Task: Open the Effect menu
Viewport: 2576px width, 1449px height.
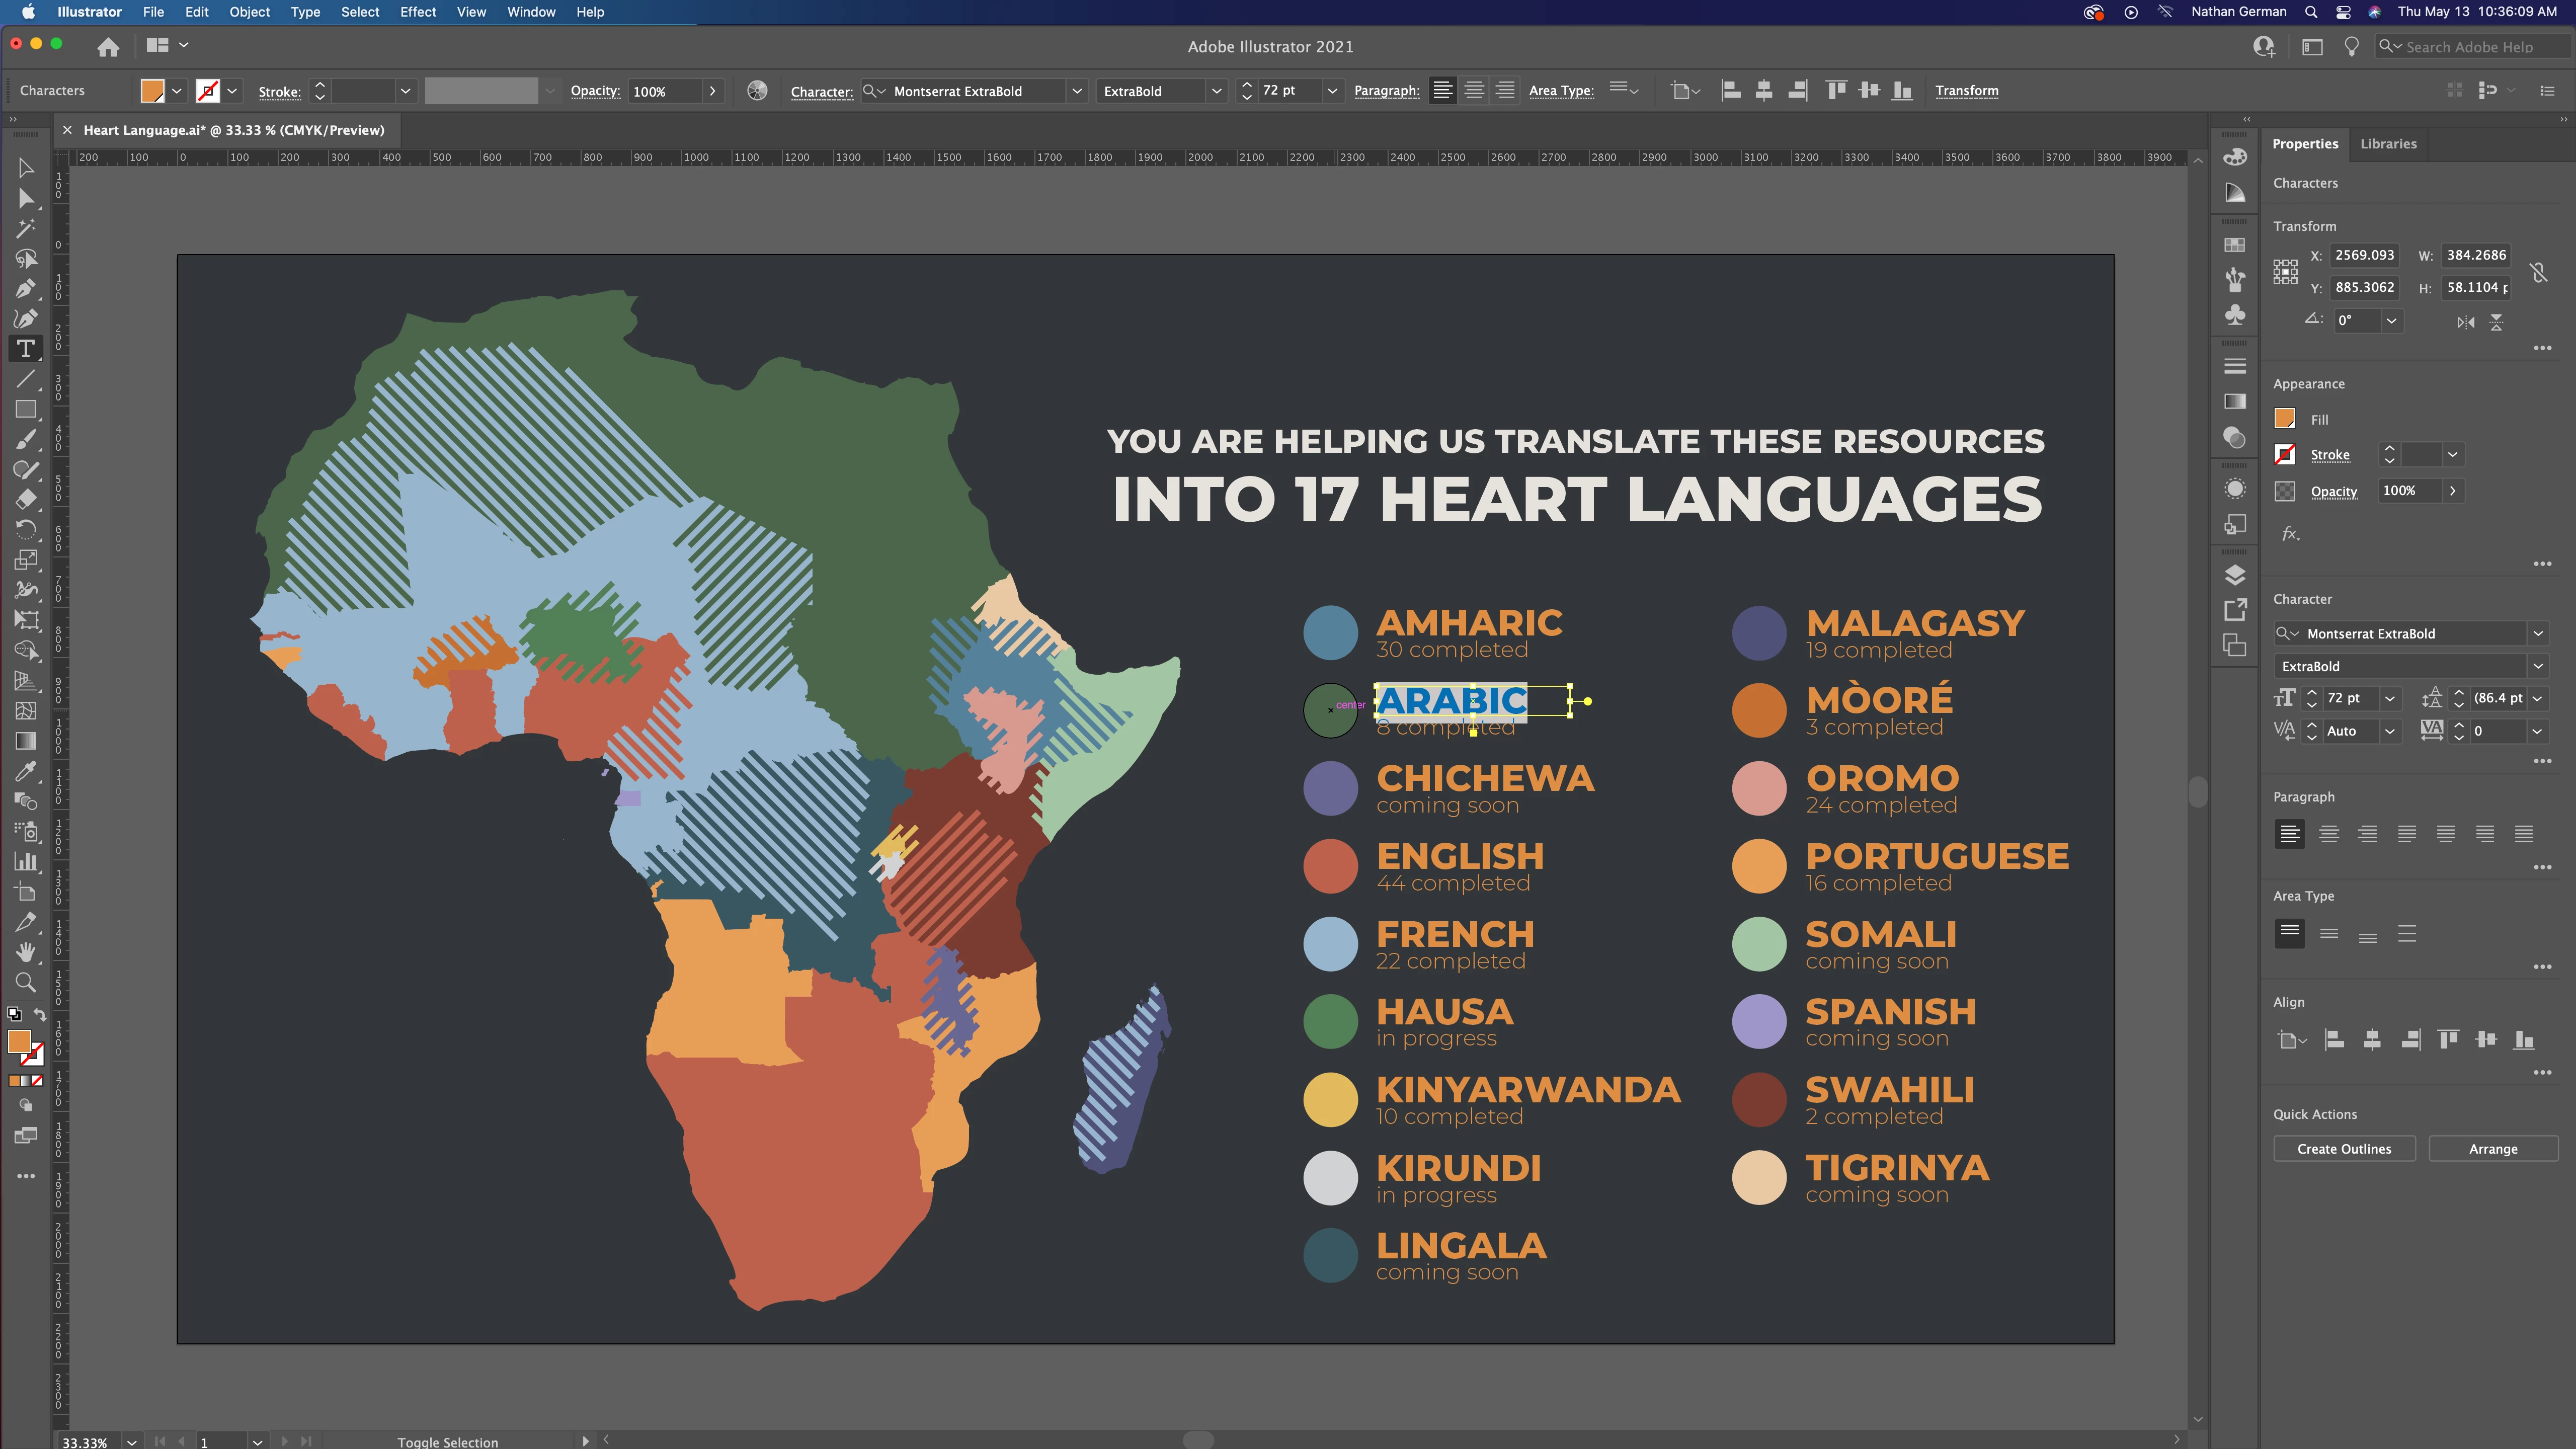Action: (x=417, y=12)
